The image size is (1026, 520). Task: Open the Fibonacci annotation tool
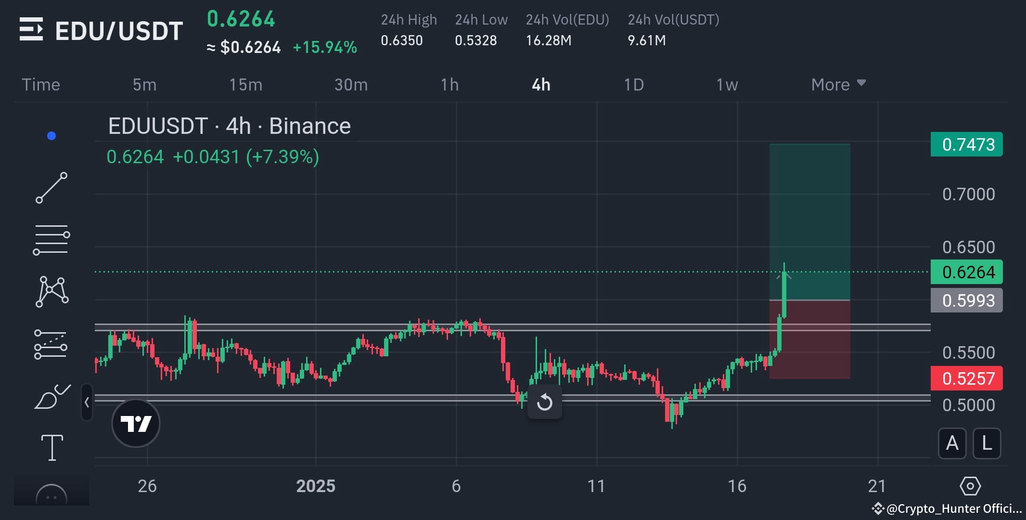(51, 344)
